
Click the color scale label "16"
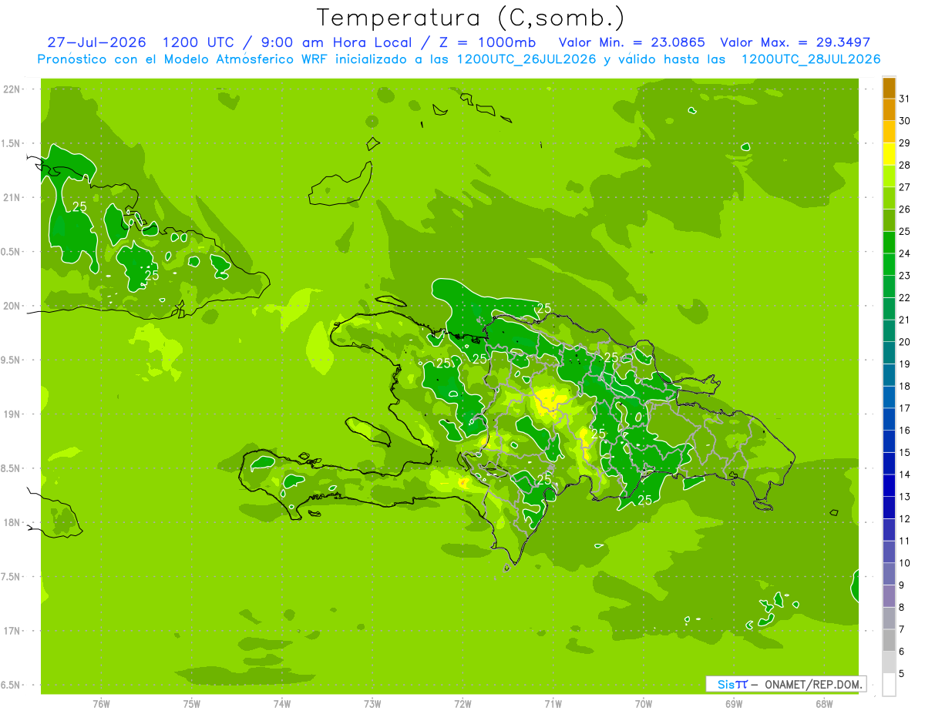point(905,430)
